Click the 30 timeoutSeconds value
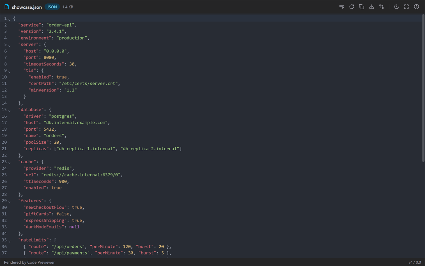The height and width of the screenshot is (266, 425). pyautogui.click(x=72, y=64)
